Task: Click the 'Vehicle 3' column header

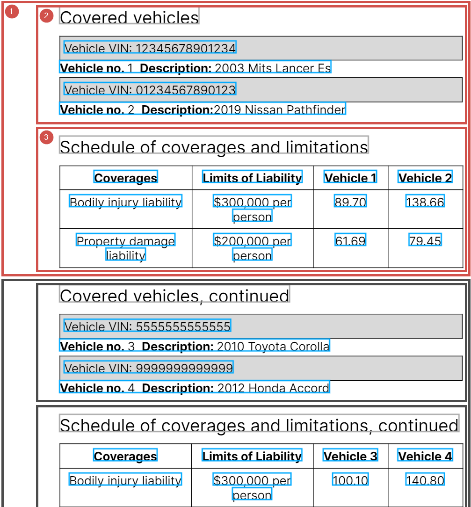Action: (350, 455)
